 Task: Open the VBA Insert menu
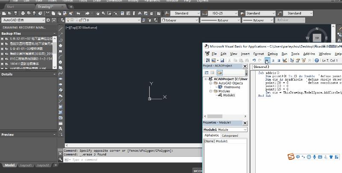pyautogui.click(x=245, y=54)
